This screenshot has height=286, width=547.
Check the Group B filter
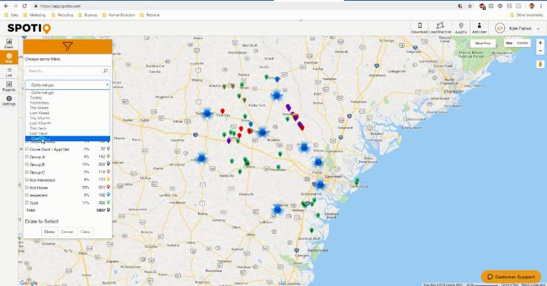tap(27, 164)
